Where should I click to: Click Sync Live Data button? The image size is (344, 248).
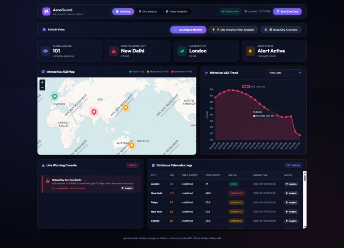click(287, 11)
